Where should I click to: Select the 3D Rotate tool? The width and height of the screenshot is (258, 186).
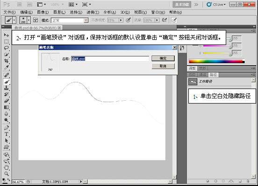7,155
